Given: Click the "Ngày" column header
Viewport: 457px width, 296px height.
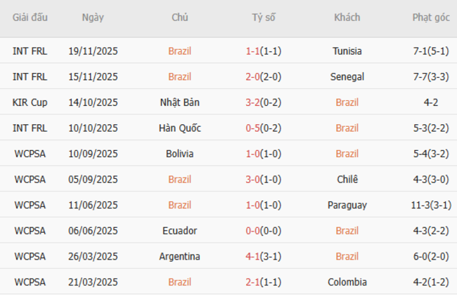Looking at the screenshot, I should point(93,18).
